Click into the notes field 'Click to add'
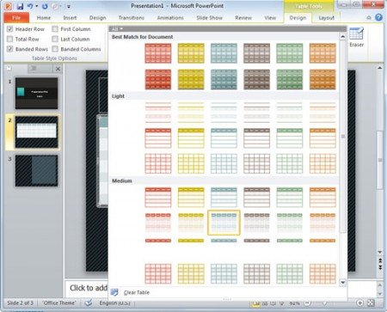The image size is (387, 312). 89,288
